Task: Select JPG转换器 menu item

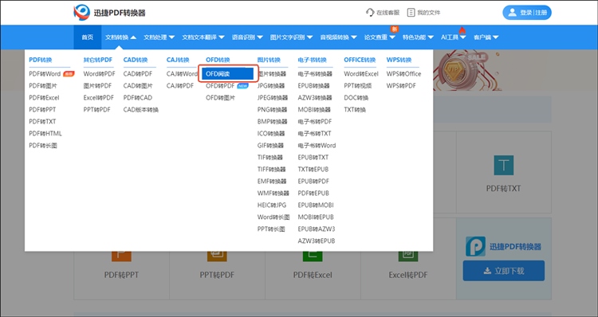Action: [271, 86]
